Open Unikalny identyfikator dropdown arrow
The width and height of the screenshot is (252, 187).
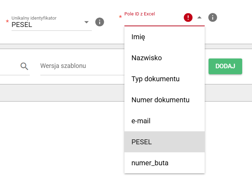tap(87, 22)
